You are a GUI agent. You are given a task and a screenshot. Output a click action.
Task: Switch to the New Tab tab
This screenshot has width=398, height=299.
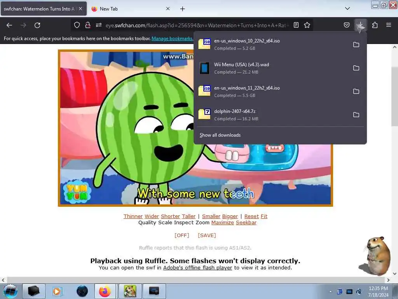pos(108,9)
